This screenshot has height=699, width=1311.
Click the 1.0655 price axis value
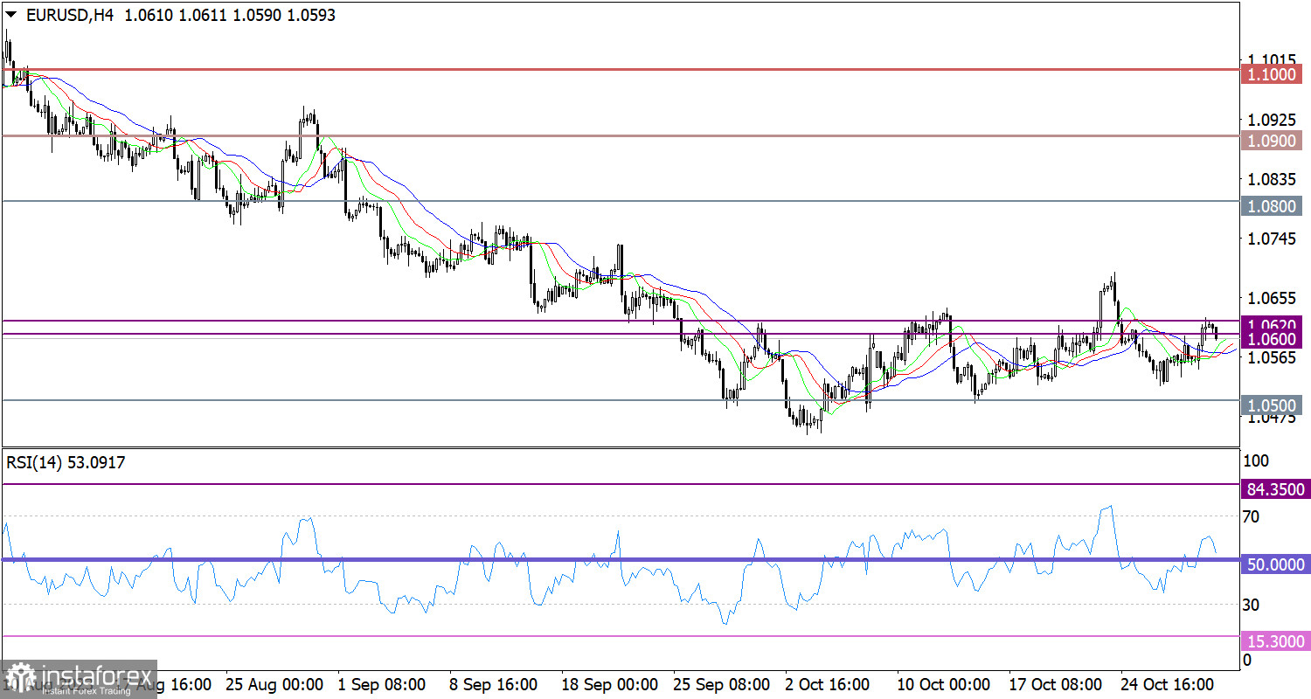[1272, 298]
